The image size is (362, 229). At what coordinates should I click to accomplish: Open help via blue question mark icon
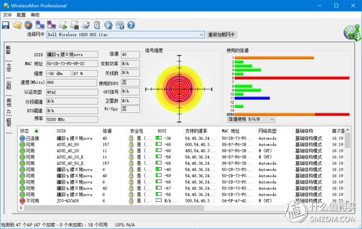point(131,25)
